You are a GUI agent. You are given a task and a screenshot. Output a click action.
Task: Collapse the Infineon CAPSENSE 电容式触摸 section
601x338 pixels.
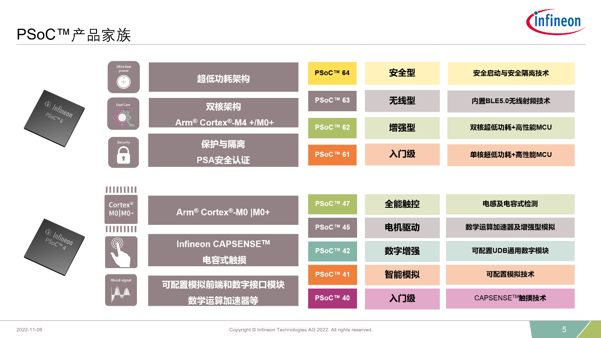[223, 251]
